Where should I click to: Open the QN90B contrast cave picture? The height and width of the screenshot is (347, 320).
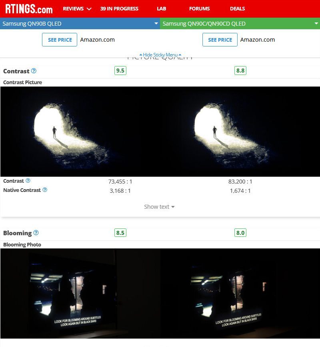[x=80, y=131]
